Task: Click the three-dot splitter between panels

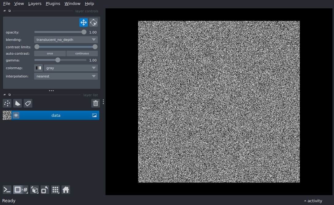Action: (x=51, y=91)
